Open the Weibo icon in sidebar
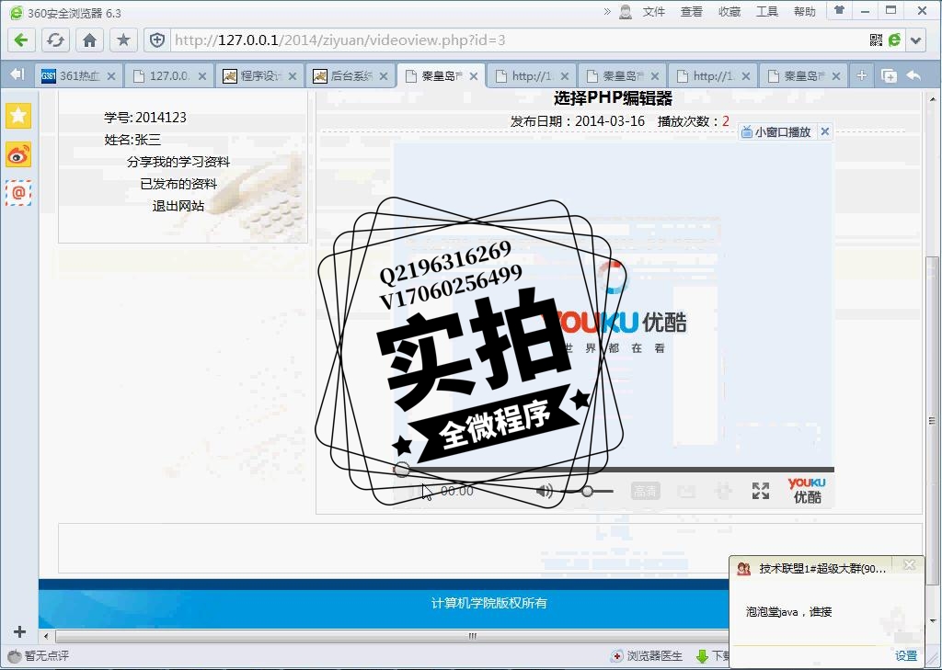Image resolution: width=942 pixels, height=670 pixels. point(18,155)
